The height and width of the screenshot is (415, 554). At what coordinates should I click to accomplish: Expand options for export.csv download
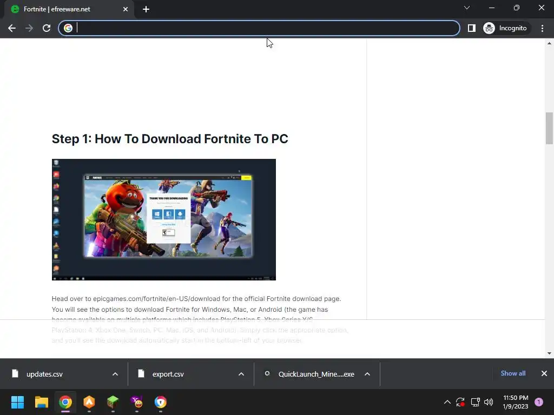241,374
